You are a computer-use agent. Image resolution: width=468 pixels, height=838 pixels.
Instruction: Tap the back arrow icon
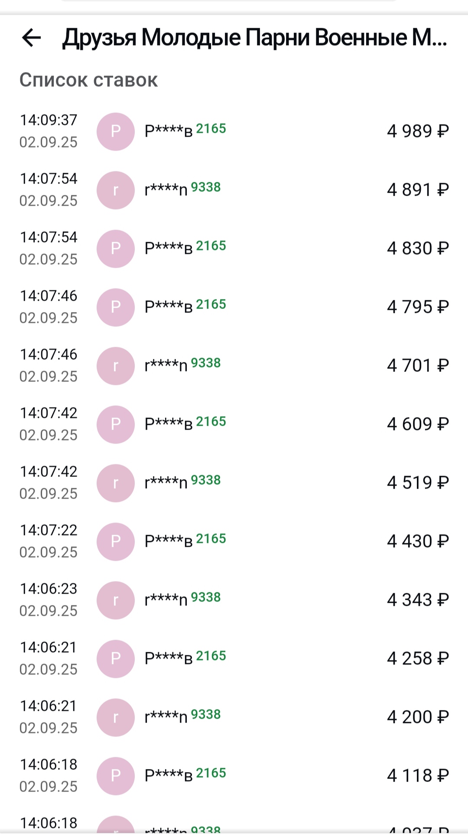(x=32, y=38)
